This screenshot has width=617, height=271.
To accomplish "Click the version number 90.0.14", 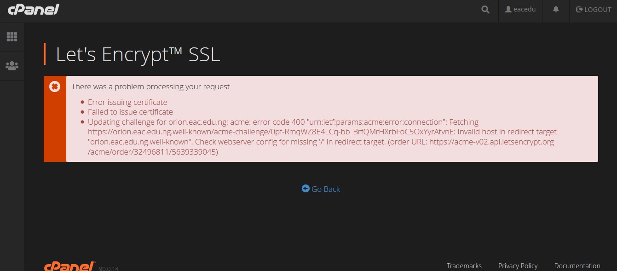I will [x=109, y=268].
